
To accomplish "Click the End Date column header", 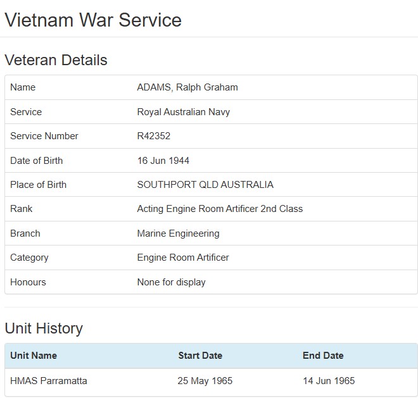I will pyautogui.click(x=323, y=356).
